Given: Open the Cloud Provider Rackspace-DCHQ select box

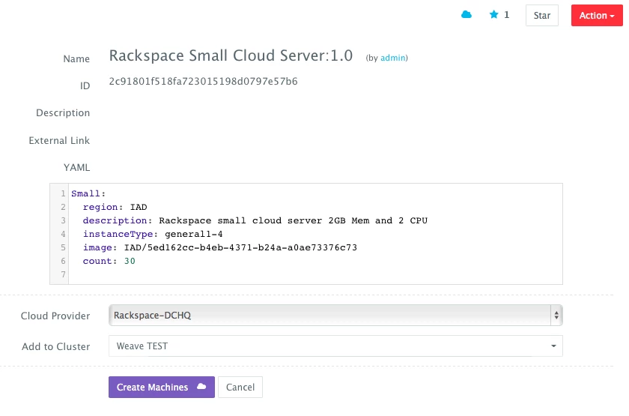Looking at the screenshot, I should [x=335, y=316].
